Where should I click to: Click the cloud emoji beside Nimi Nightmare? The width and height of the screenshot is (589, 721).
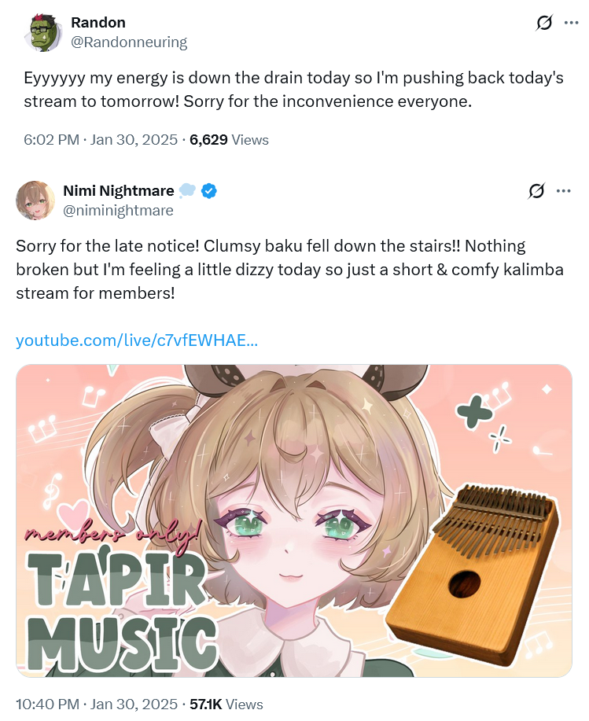click(x=186, y=191)
